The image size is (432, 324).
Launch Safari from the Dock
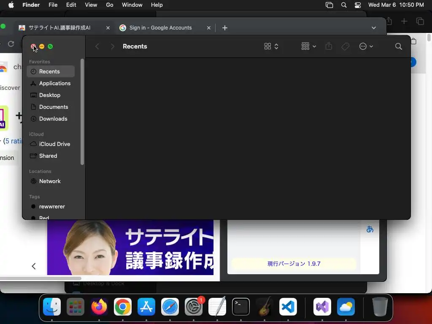click(170, 307)
